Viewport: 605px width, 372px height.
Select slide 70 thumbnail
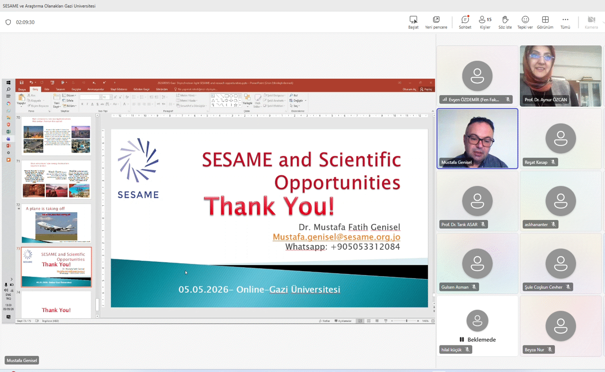[x=56, y=135]
